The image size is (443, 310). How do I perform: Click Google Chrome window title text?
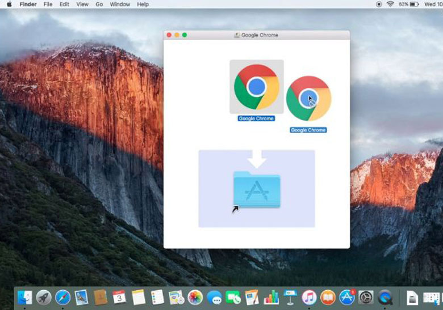pyautogui.click(x=260, y=35)
